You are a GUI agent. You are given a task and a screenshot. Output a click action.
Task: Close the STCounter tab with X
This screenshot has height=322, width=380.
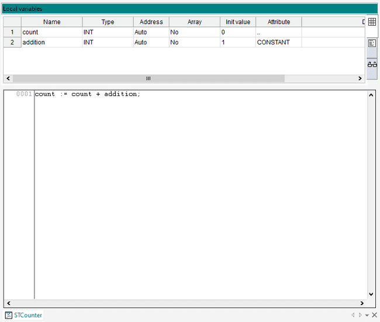374,315
